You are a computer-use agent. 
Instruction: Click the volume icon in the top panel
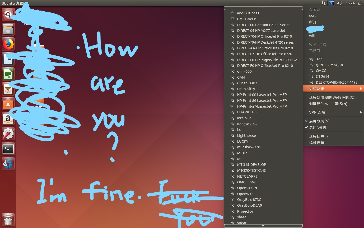pos(339,3)
